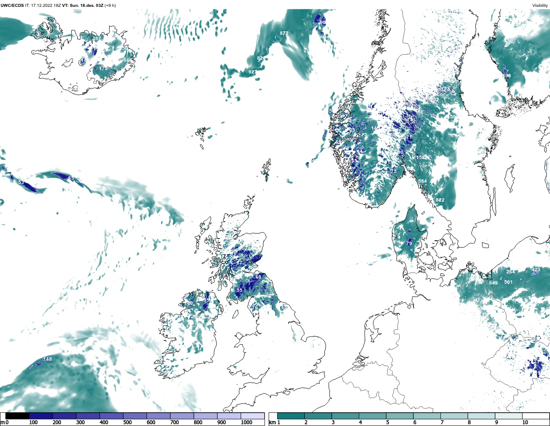The image size is (550, 426).
Task: Click the black 0–100 m legend swatch
Action: tap(18, 416)
